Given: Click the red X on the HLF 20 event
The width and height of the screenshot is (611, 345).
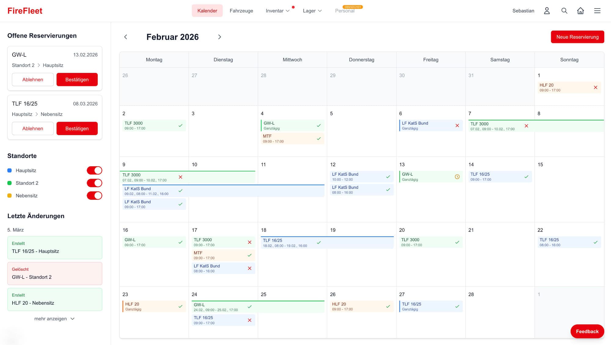Looking at the screenshot, I should (596, 88).
